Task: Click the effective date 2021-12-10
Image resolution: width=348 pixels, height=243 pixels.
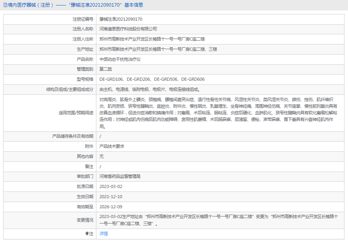Action: 111,197
